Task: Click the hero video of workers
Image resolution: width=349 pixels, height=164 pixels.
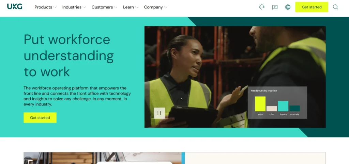Action: tap(235, 77)
